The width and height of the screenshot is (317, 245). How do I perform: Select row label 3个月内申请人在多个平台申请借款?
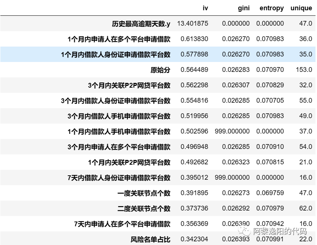coord(119,147)
